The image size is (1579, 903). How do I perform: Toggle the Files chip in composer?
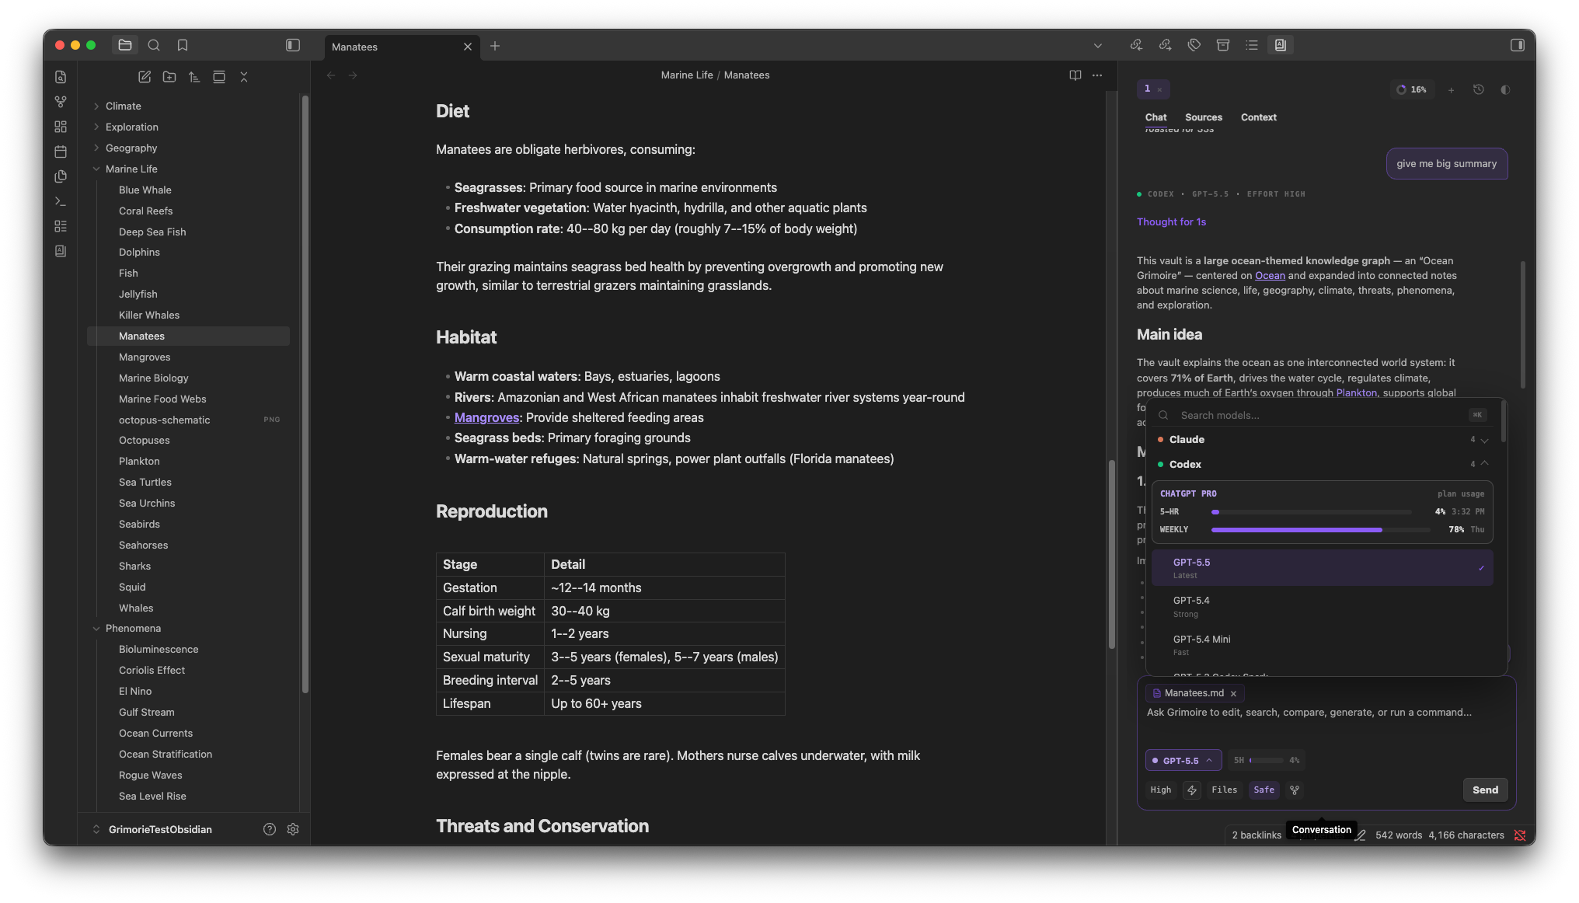point(1225,790)
